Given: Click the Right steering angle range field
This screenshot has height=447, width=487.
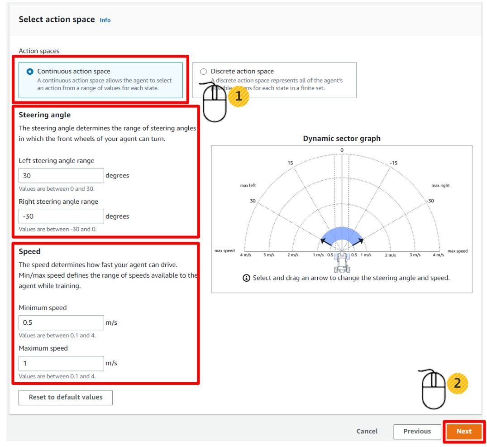Looking at the screenshot, I should 61,216.
